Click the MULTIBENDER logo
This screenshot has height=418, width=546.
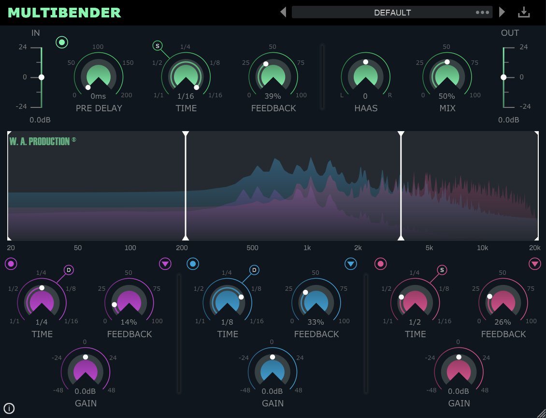64,12
